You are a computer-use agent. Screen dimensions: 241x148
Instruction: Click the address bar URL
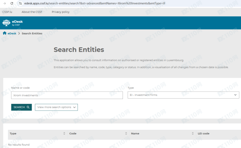pos(95,3)
